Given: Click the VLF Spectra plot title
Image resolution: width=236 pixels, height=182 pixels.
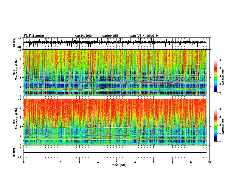Looking at the screenshot, I should [x=34, y=36].
